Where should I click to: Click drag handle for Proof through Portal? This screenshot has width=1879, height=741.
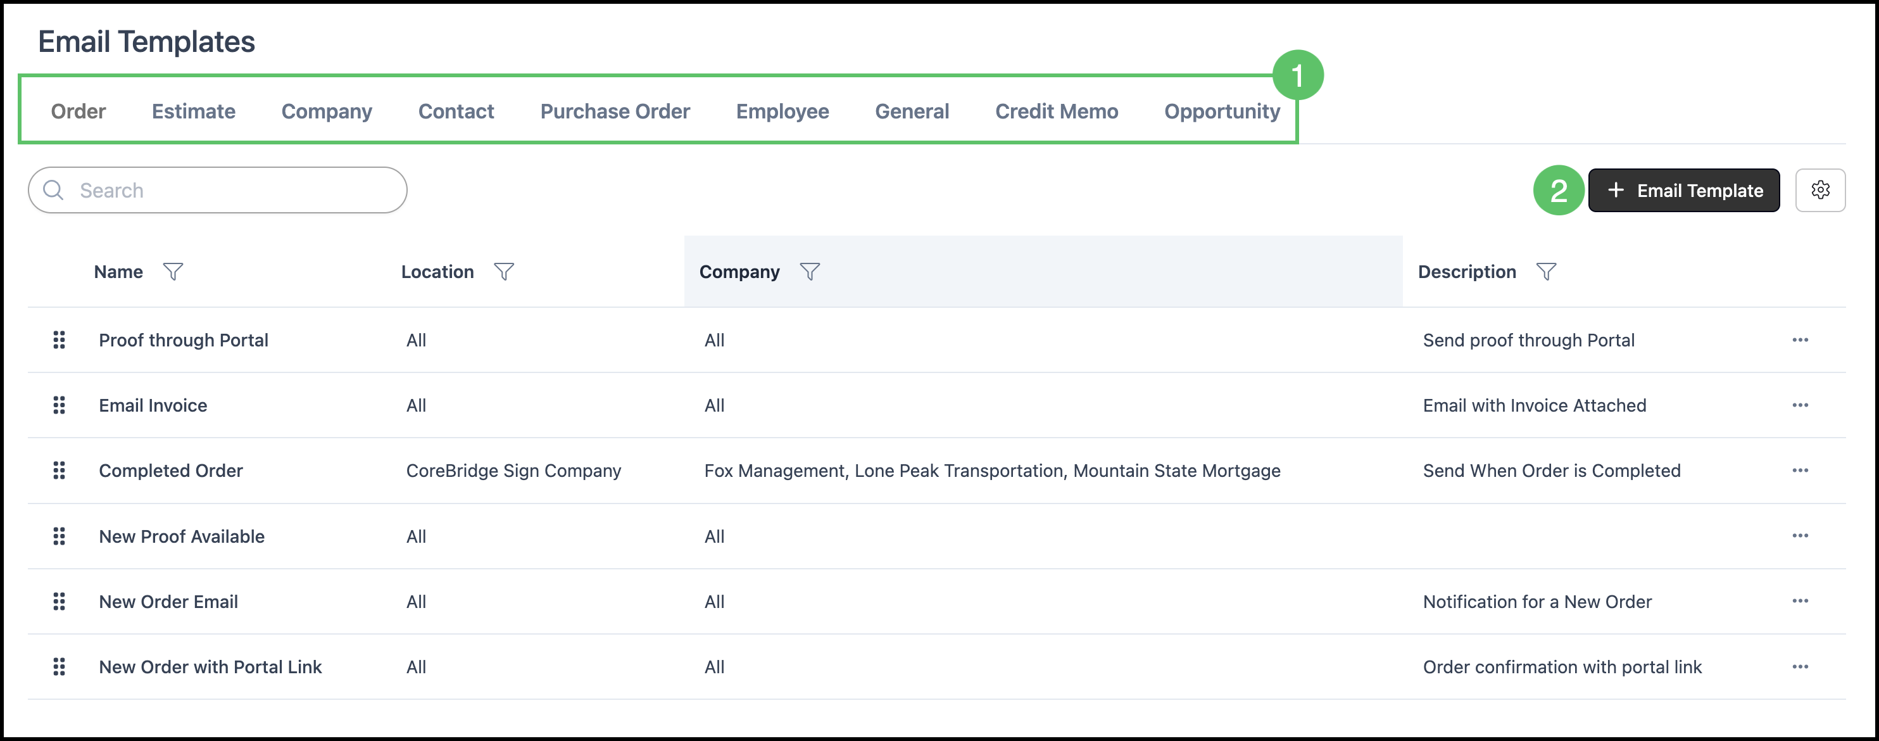click(x=59, y=340)
